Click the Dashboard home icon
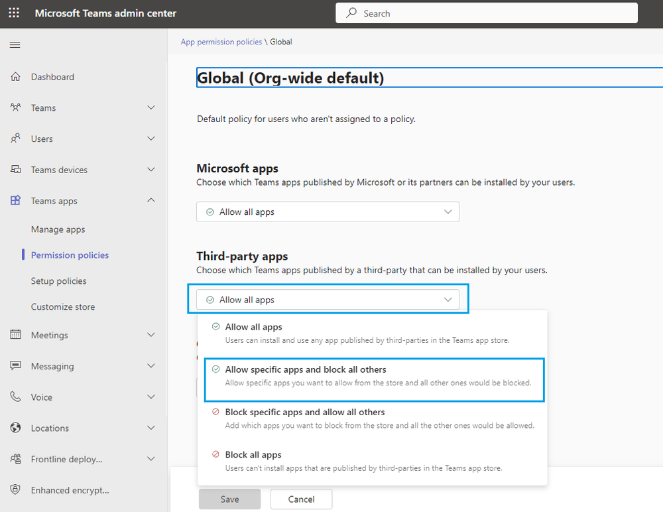Viewport: 663px width, 512px height. pyautogui.click(x=15, y=76)
